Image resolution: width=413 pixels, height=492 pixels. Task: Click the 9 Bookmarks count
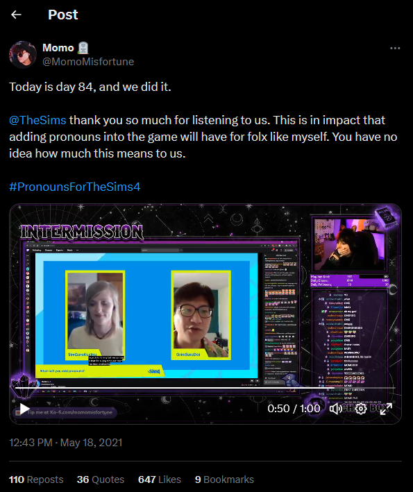click(224, 480)
